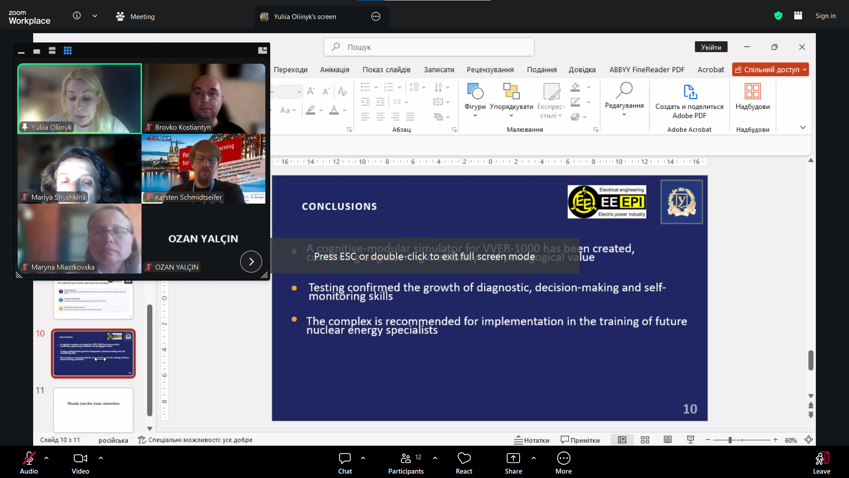Open Редагування editing menu
Image resolution: width=849 pixels, height=478 pixels.
tap(624, 100)
